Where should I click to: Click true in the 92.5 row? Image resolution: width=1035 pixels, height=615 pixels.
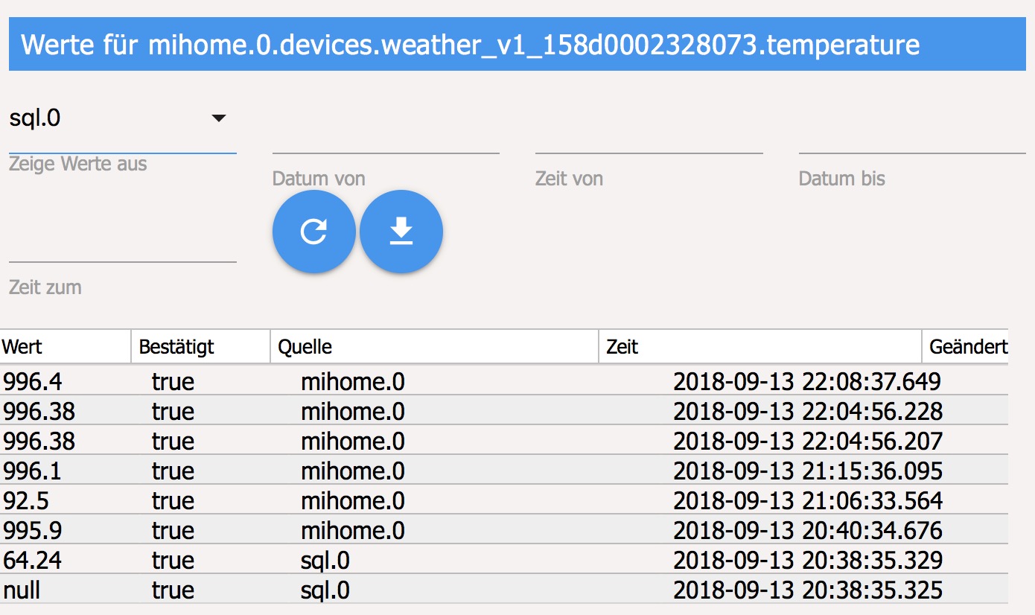(x=173, y=500)
